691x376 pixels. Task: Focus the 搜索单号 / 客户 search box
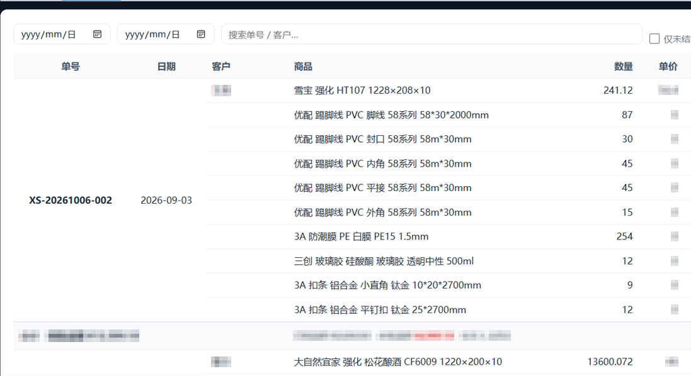432,35
